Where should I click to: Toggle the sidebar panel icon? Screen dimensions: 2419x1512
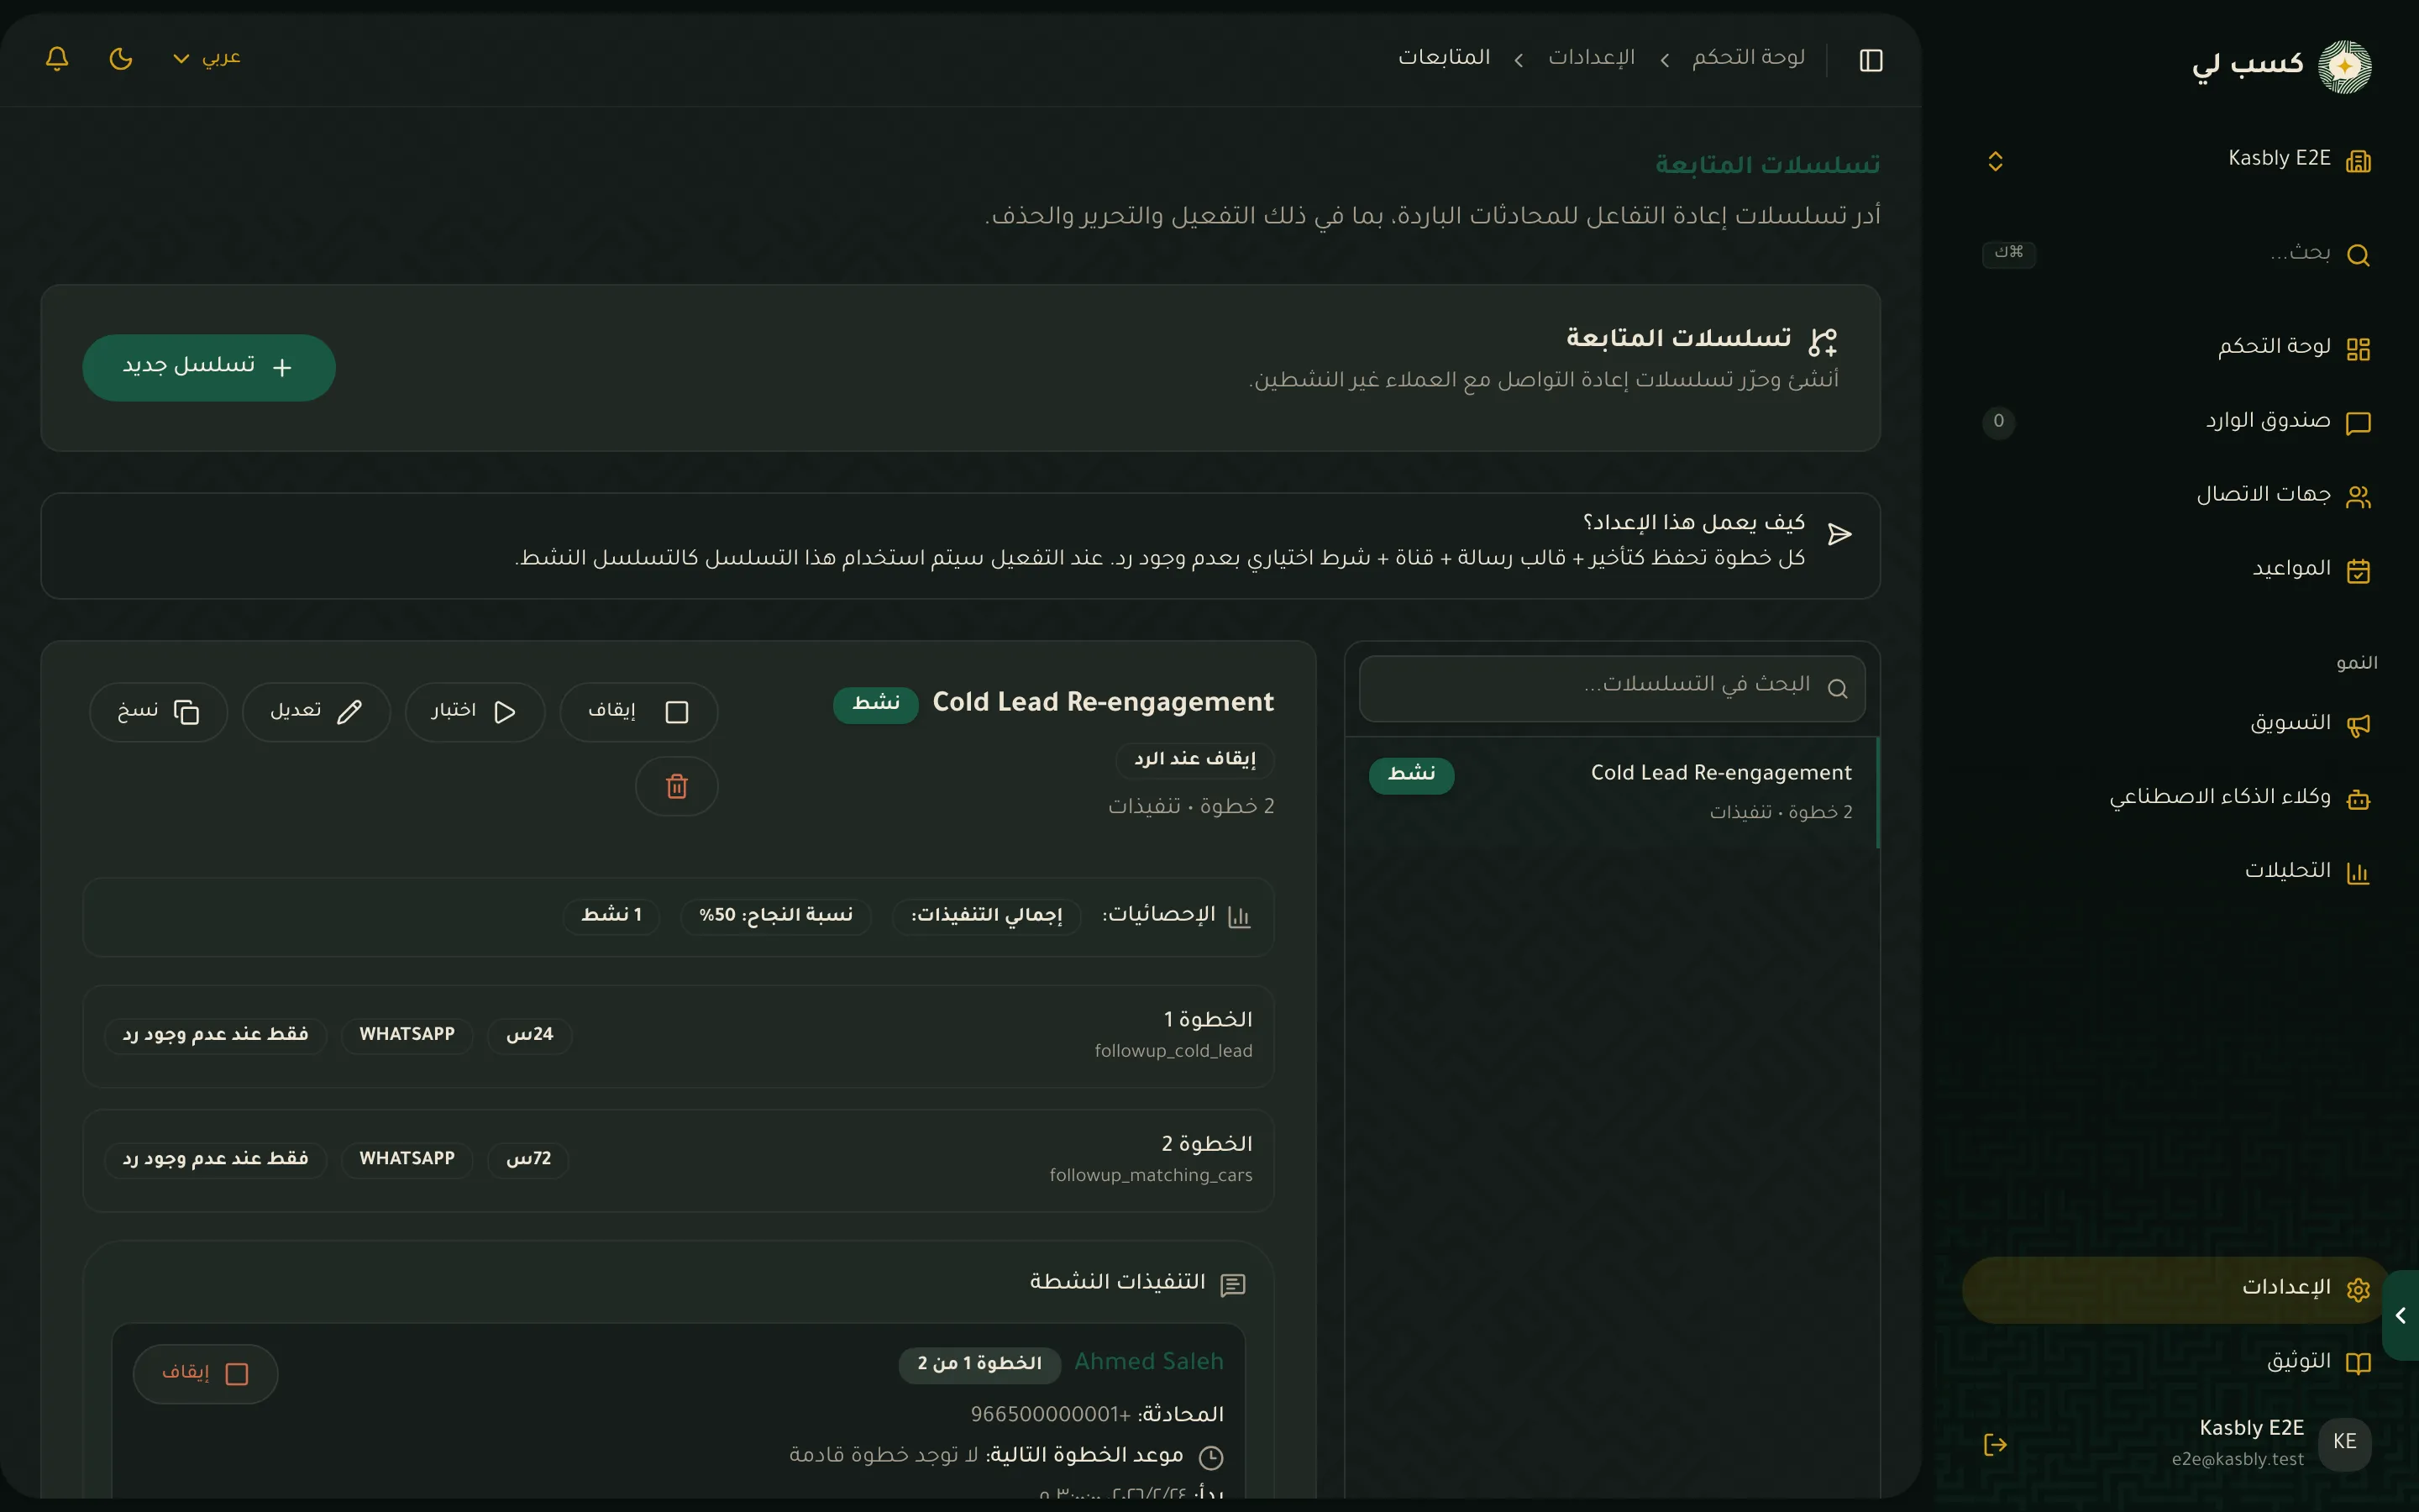(1871, 60)
